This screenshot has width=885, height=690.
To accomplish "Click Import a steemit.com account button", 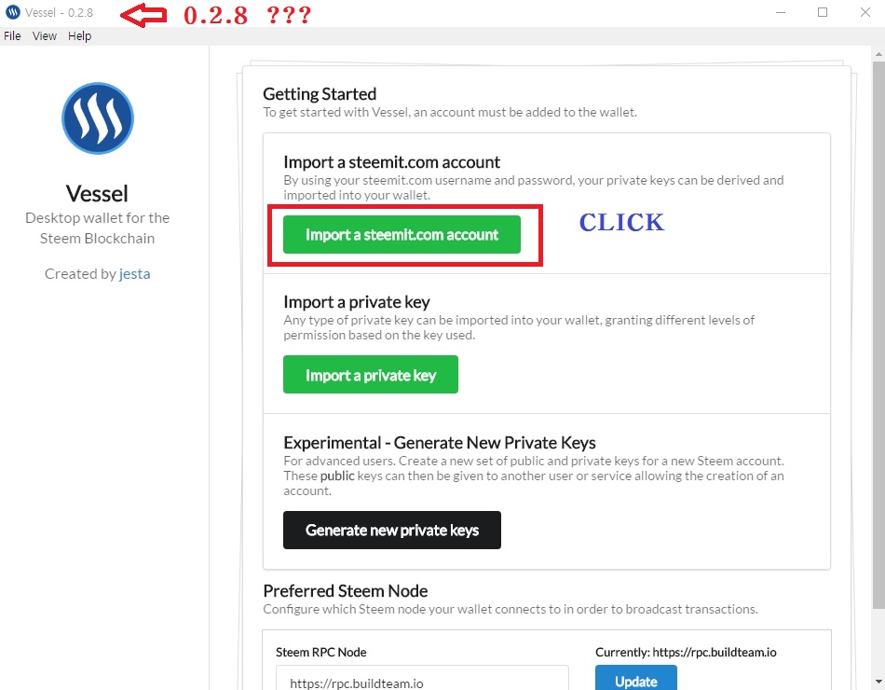I will [x=402, y=235].
